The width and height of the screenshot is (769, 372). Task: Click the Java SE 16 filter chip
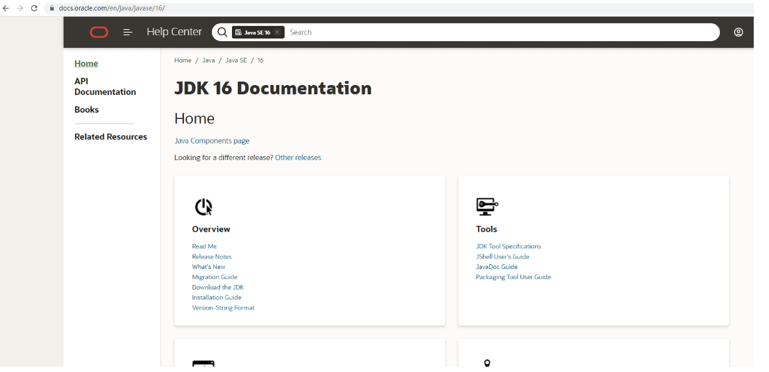(x=258, y=33)
